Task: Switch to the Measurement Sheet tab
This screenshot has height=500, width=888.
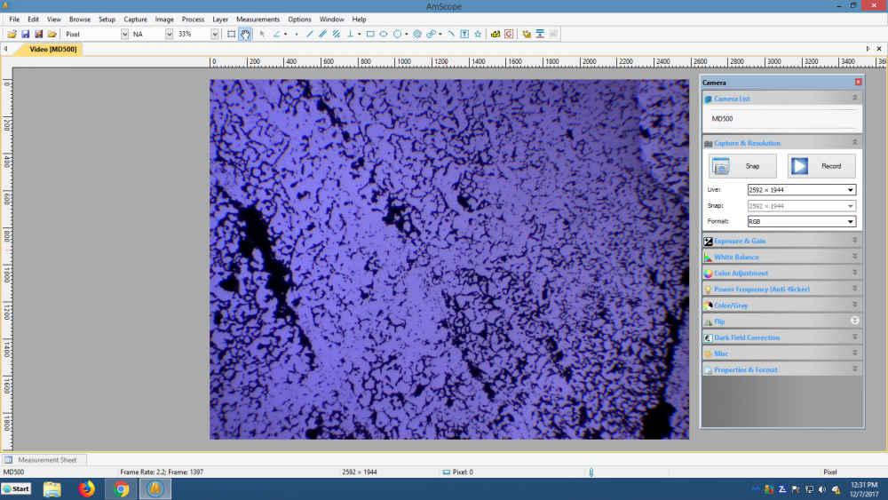Action: 46,460
